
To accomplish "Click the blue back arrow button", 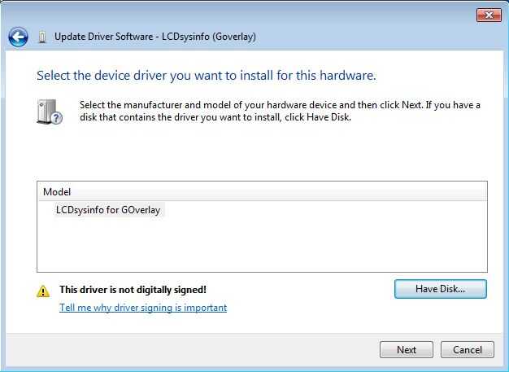I will (18, 37).
